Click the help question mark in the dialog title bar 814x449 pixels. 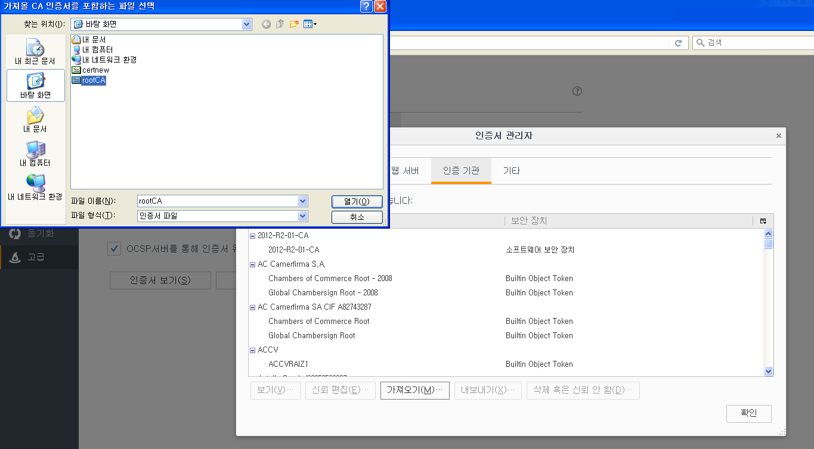(x=367, y=7)
